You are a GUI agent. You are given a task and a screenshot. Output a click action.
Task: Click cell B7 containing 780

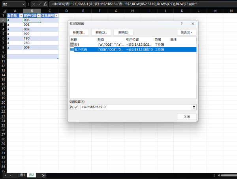tap(32, 43)
